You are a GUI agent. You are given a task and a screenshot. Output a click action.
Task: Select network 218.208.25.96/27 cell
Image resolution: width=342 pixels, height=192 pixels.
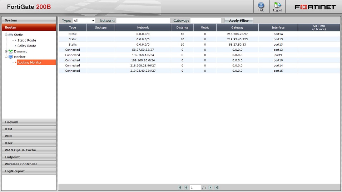click(143, 65)
